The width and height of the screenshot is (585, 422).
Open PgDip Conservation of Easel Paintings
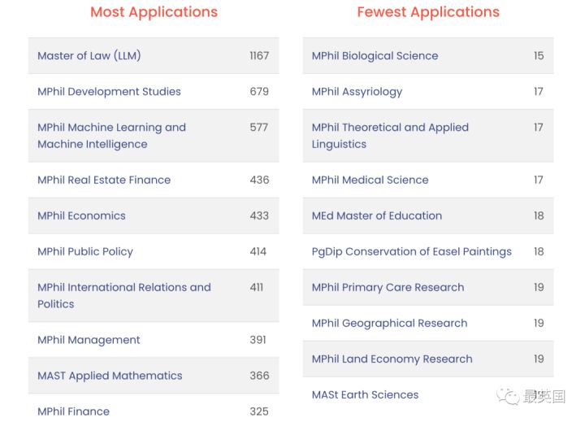[x=411, y=252]
